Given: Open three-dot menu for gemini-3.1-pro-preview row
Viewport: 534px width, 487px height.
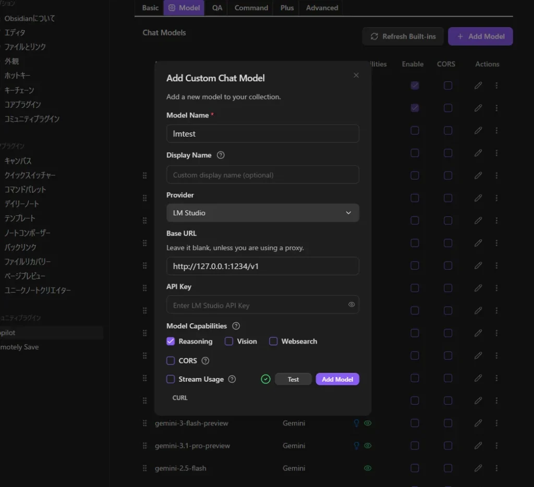Looking at the screenshot, I should (x=496, y=446).
